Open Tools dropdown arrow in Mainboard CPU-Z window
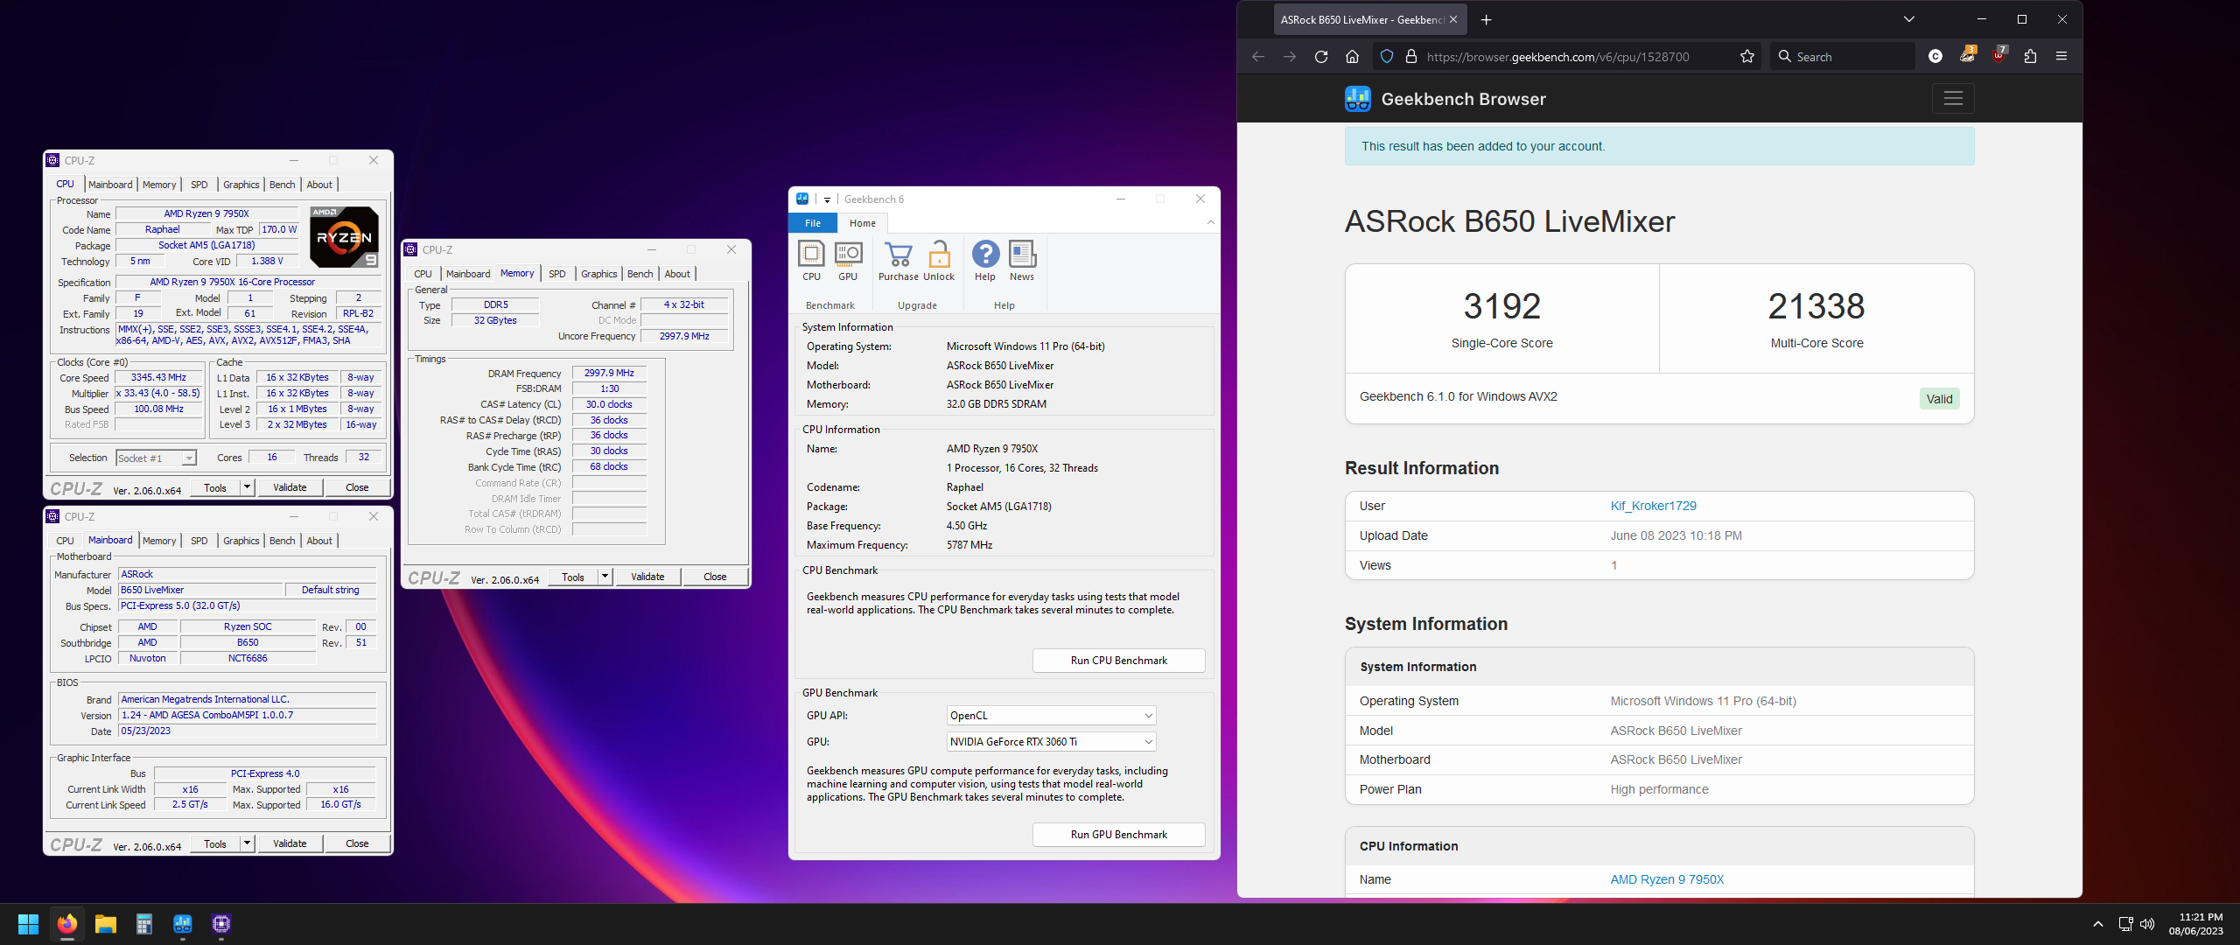 [x=248, y=843]
